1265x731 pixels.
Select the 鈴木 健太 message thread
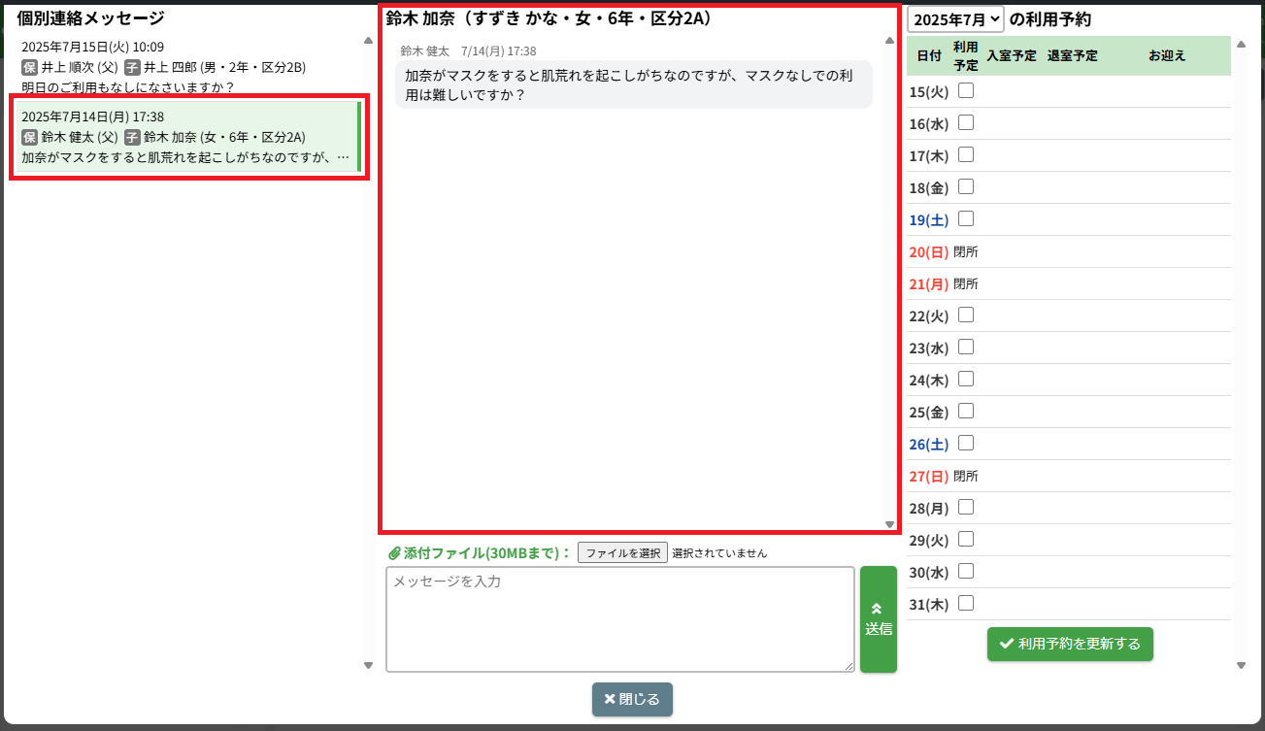click(x=184, y=137)
